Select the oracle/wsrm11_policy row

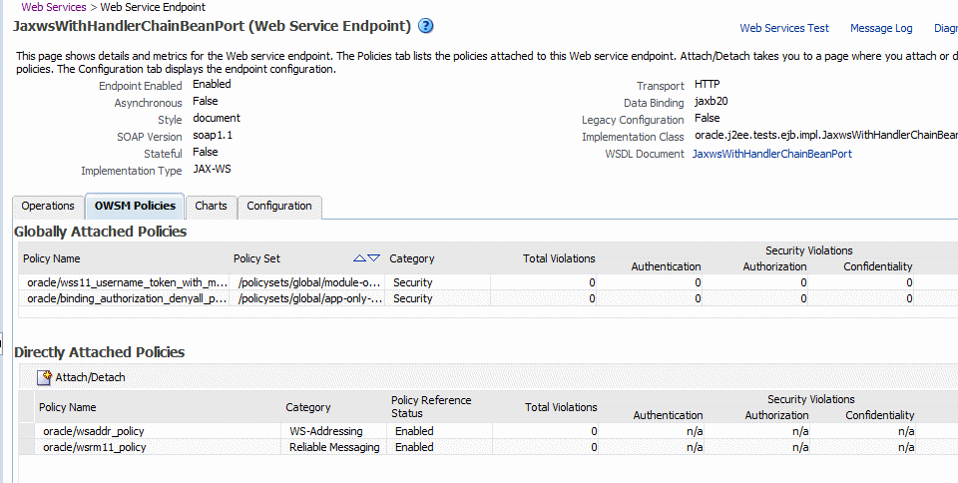pos(95,447)
